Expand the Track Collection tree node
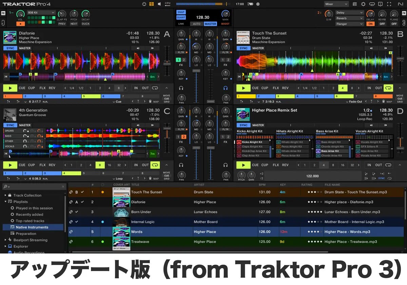This screenshot has width=407, height=285. pos(5,196)
